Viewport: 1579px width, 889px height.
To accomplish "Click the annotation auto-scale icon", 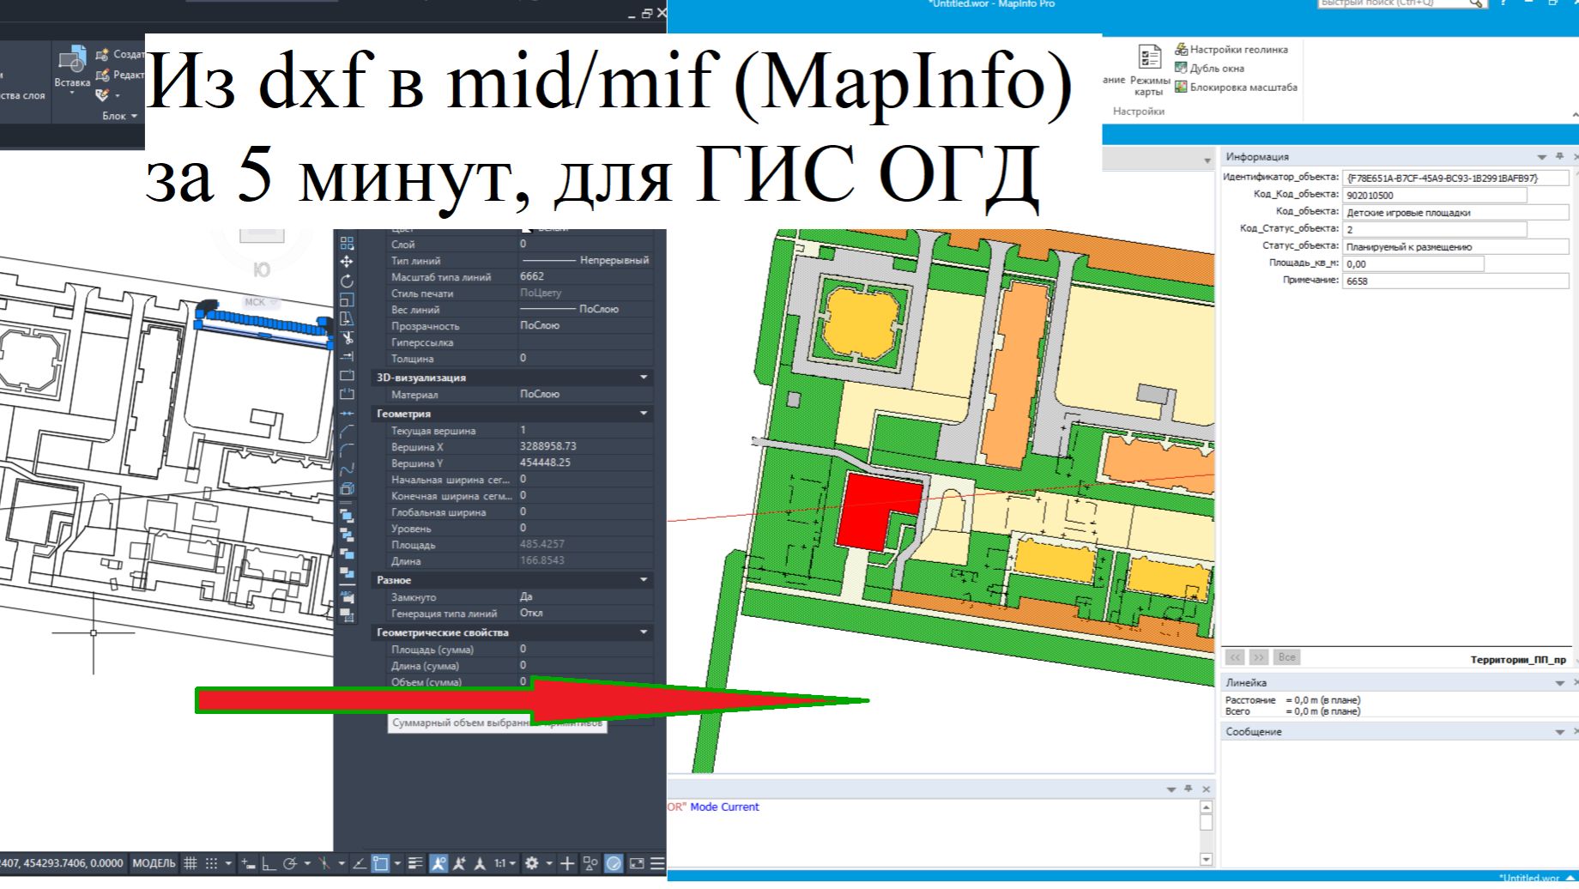I will tap(459, 863).
